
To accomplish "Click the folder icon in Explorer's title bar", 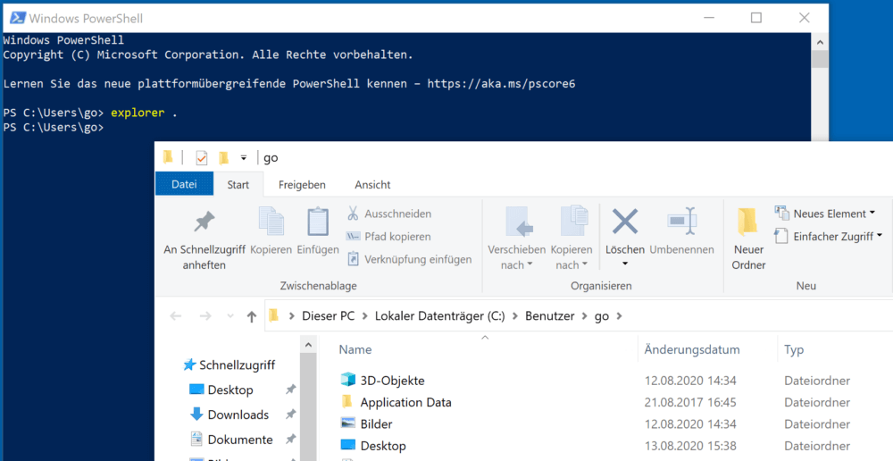I will point(168,157).
